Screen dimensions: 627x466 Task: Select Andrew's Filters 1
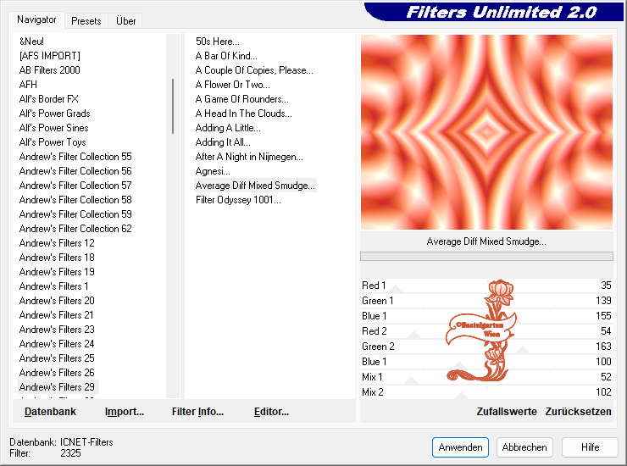point(53,286)
